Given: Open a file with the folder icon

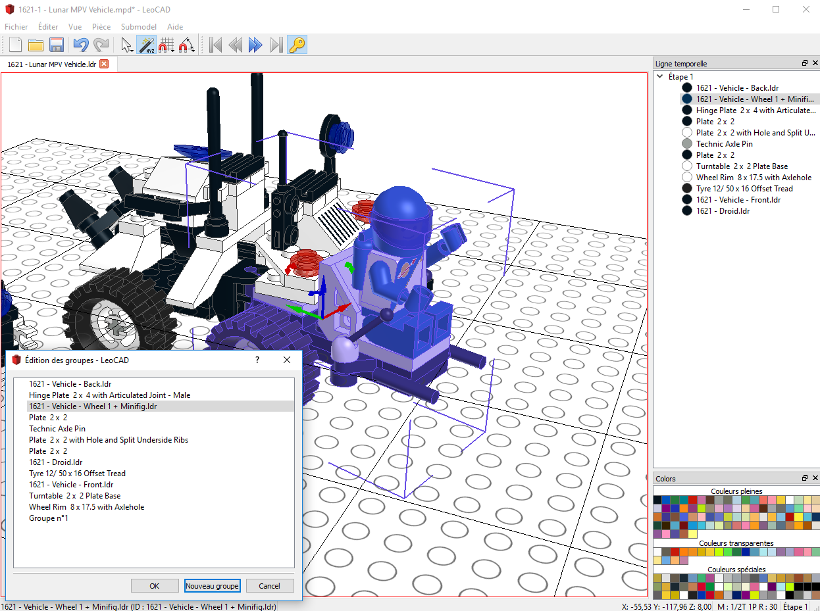Looking at the screenshot, I should click(x=36, y=45).
